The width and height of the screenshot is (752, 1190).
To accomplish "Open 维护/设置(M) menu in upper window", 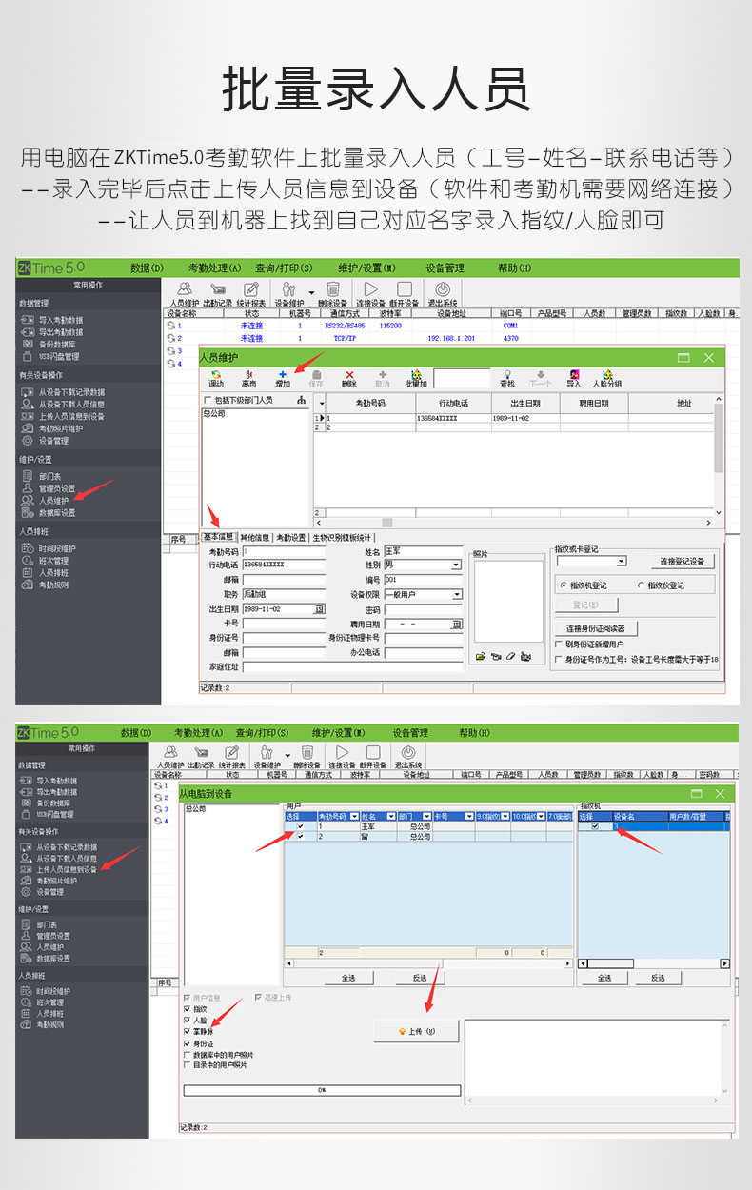I will pyautogui.click(x=366, y=268).
